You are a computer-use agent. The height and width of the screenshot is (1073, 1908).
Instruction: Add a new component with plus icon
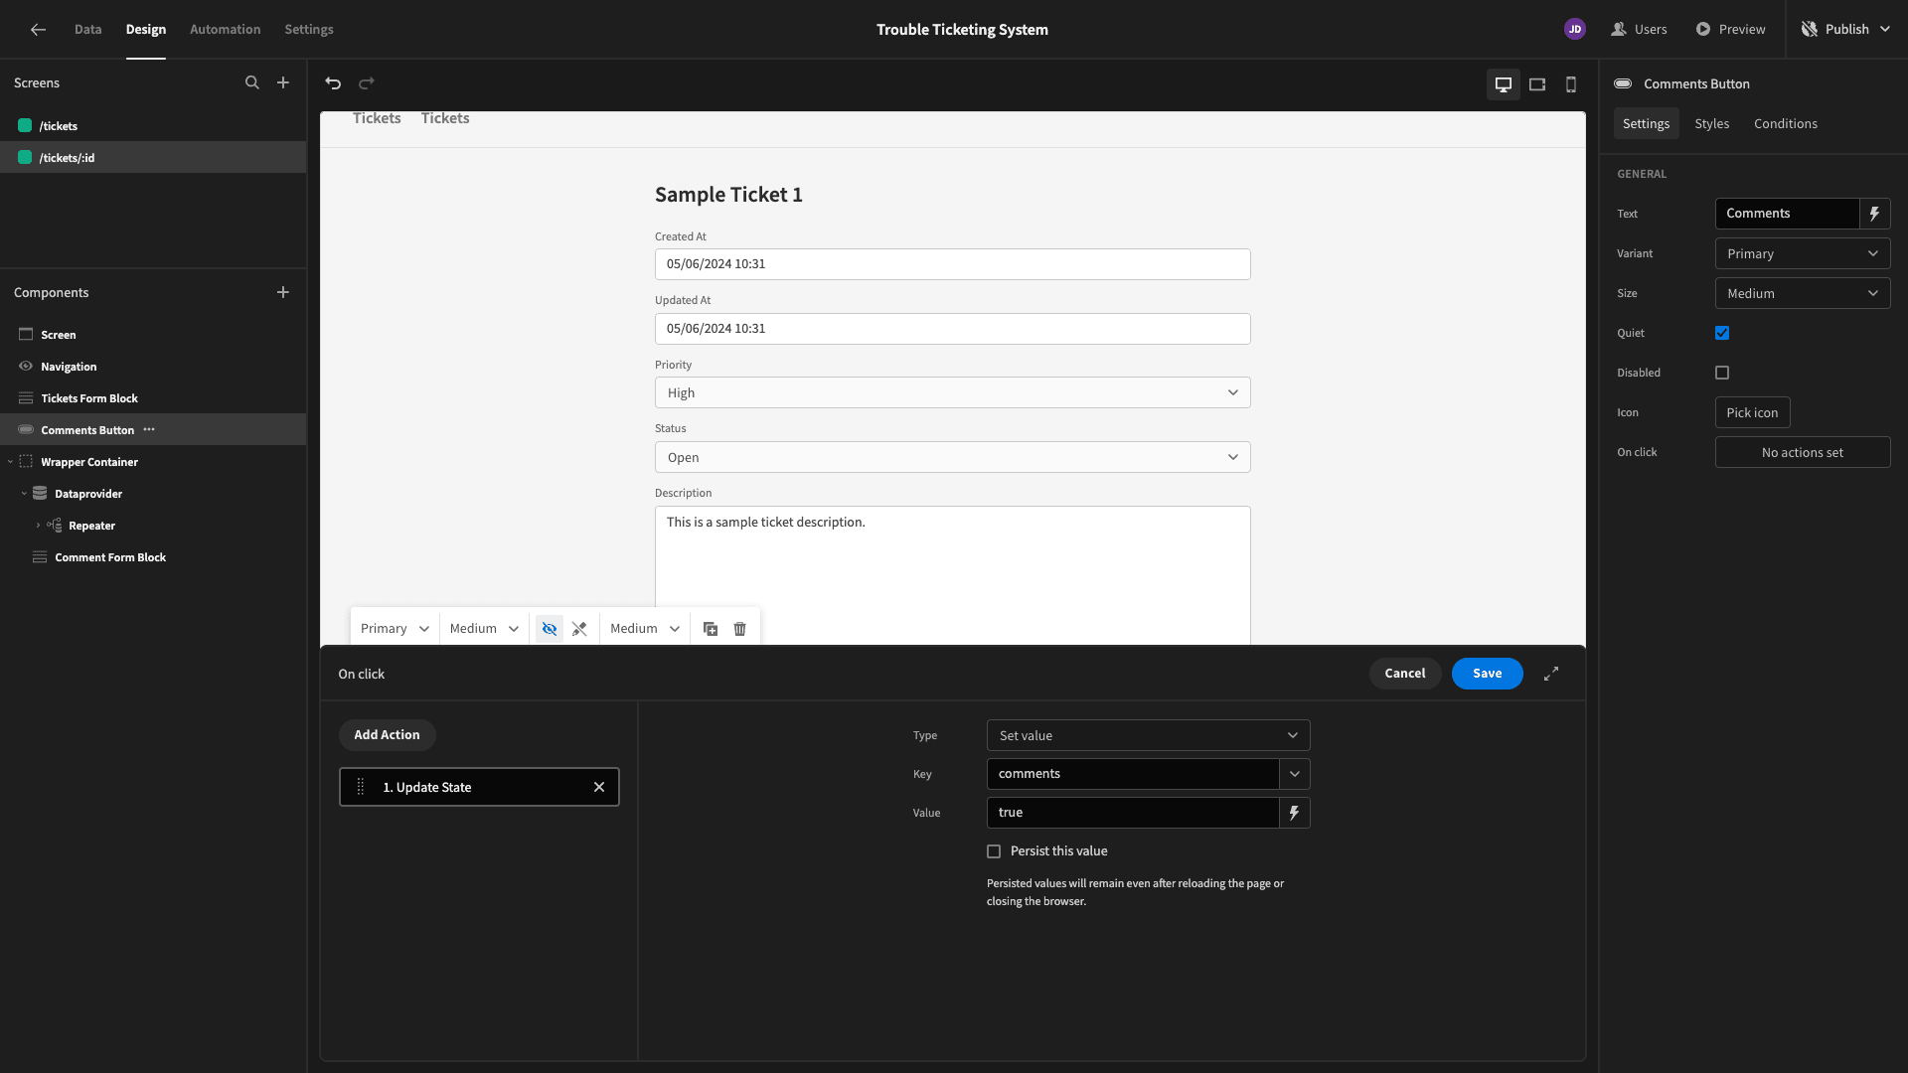283,292
